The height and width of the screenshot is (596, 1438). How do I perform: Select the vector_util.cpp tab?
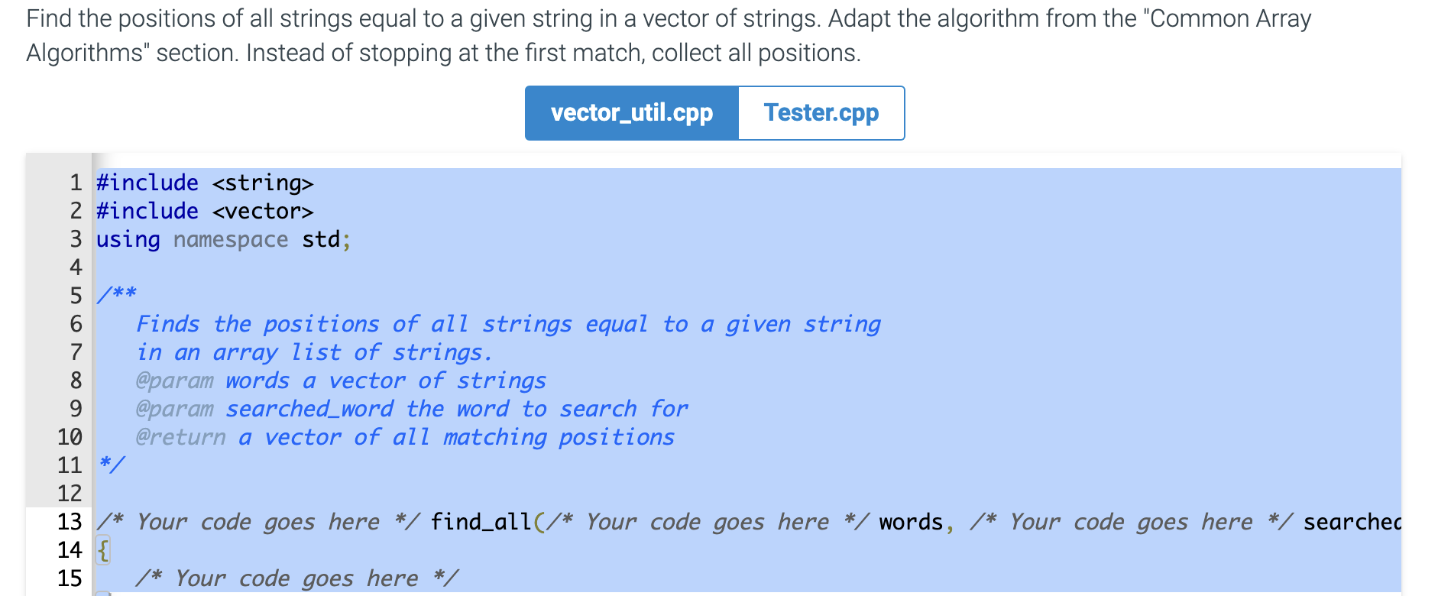click(x=632, y=112)
